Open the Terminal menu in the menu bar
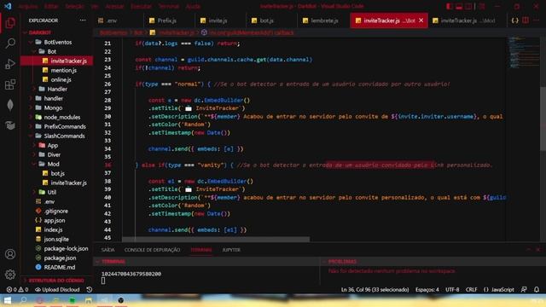This screenshot has width=546, height=307. point(169,6)
